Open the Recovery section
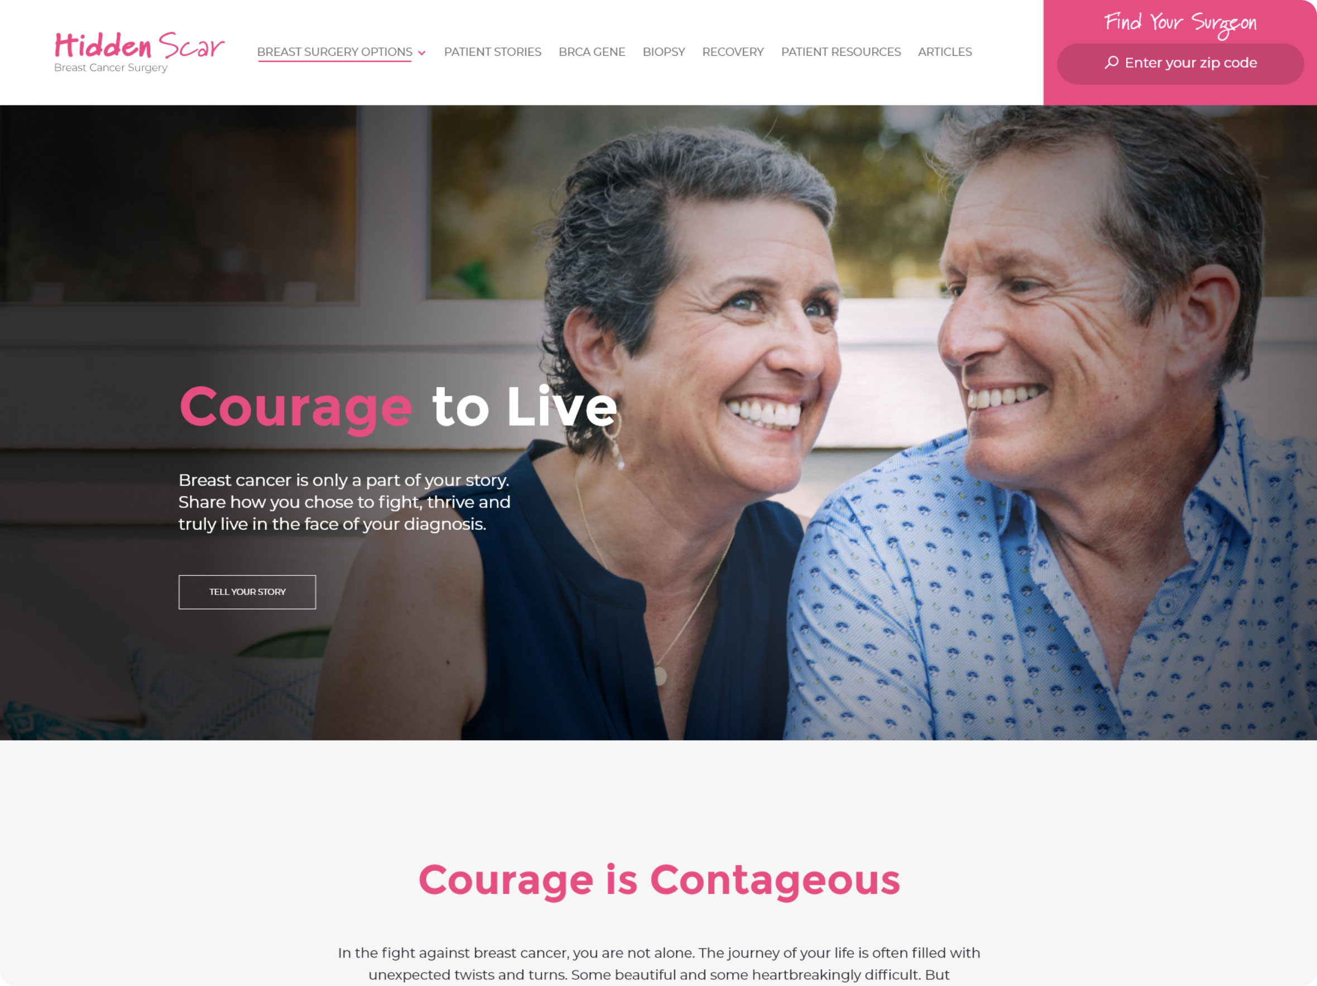 733,52
